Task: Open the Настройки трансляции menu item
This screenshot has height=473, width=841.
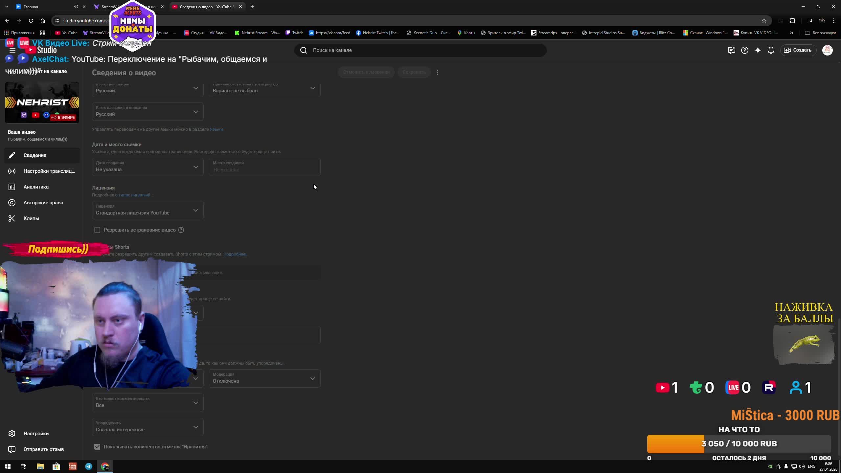Action: coord(42,171)
